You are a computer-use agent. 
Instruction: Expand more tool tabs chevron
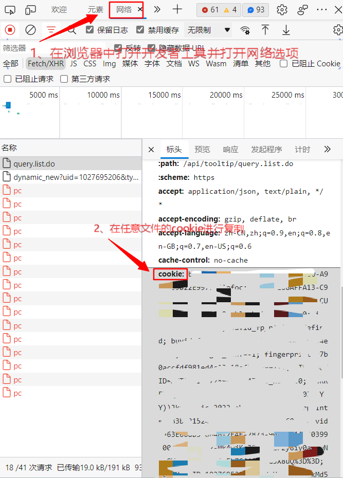pyautogui.click(x=157, y=9)
